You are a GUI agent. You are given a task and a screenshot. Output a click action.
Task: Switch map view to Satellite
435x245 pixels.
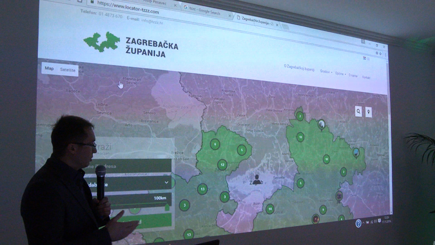(x=68, y=70)
